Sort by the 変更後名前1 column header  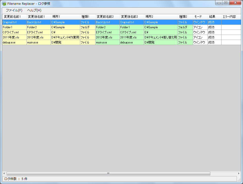(x=36, y=17)
